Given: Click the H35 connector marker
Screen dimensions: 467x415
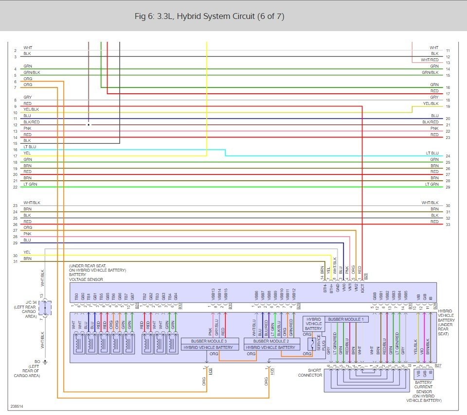Looking at the screenshot, I should click(272, 371).
